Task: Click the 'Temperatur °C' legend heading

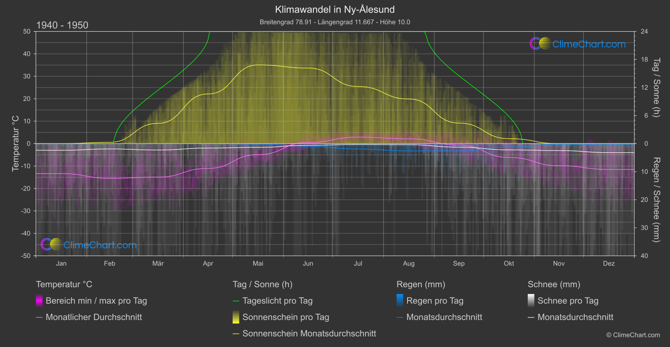Action: (64, 284)
